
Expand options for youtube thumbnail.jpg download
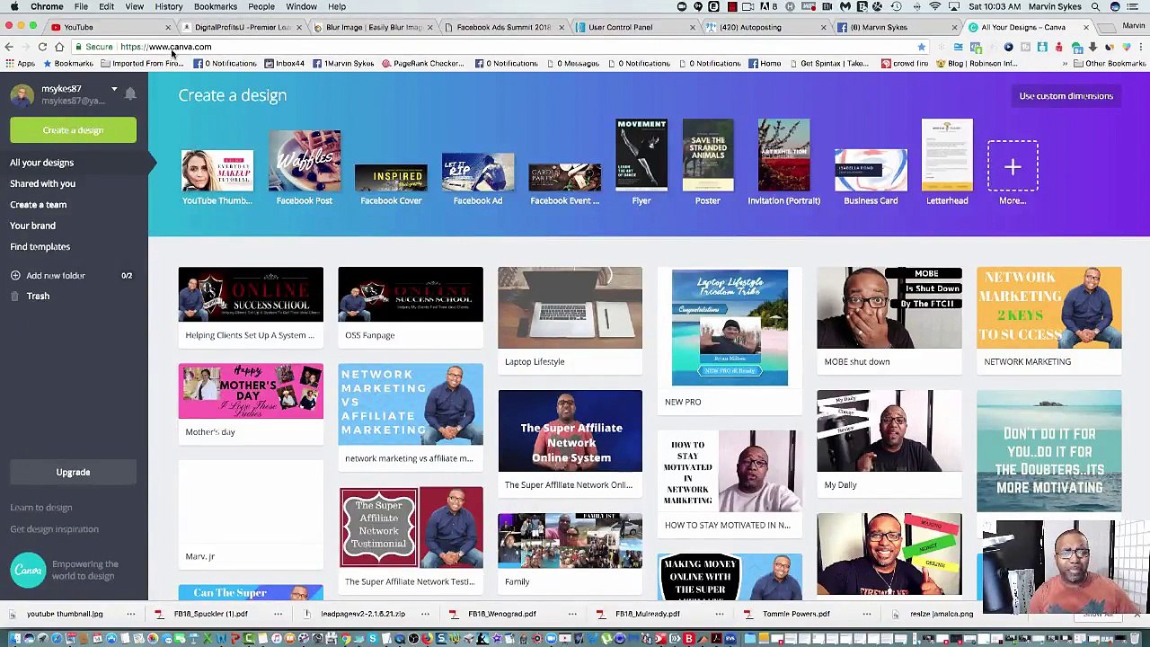pyautogui.click(x=131, y=614)
